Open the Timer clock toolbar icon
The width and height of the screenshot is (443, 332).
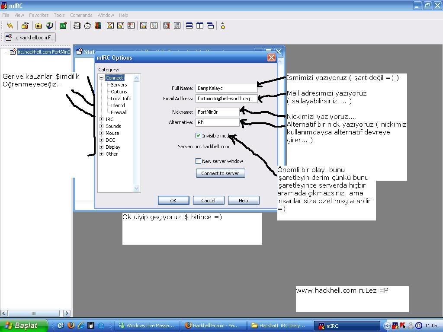tap(87, 26)
